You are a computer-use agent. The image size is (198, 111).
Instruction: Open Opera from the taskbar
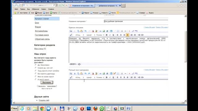pyautogui.click(x=82, y=109)
